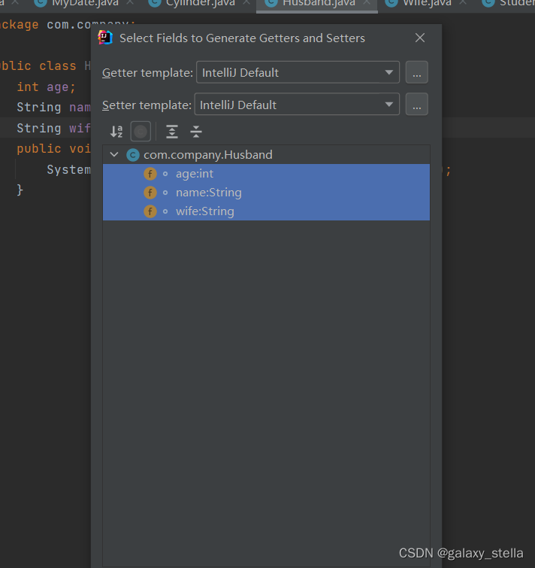The height and width of the screenshot is (568, 535).
Task: Switch to the Cylinder.java editor tab
Action: coord(201,3)
